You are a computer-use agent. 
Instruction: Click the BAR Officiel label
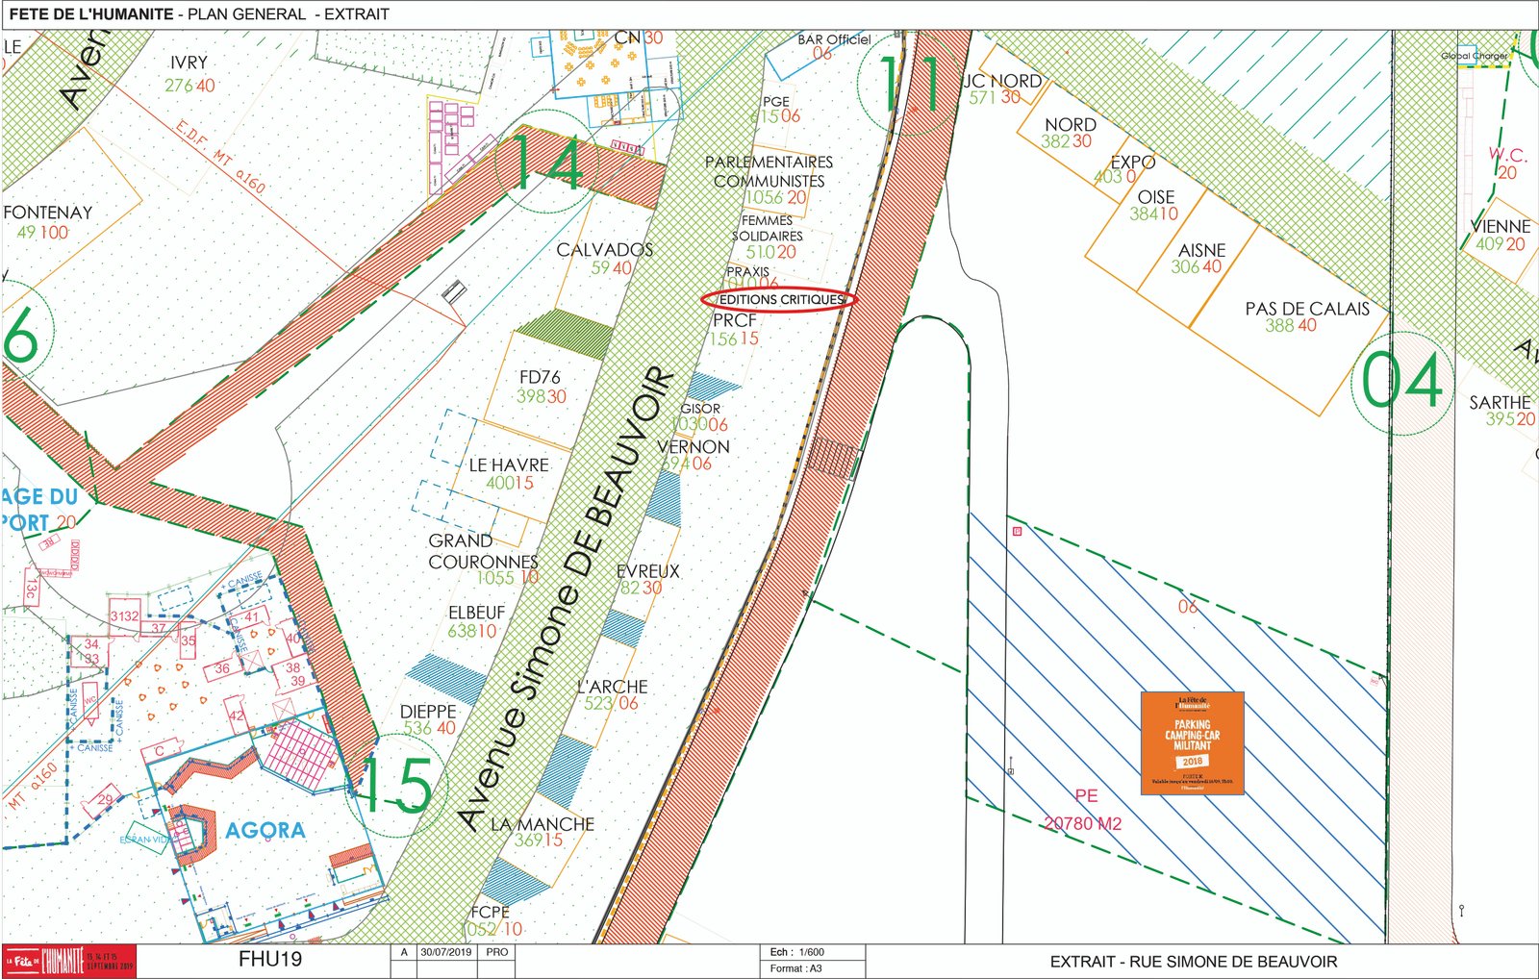(833, 40)
